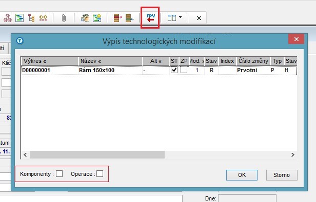Select the Rám 150x100 cell
The height and width of the screenshot is (202, 316).
(x=110, y=71)
